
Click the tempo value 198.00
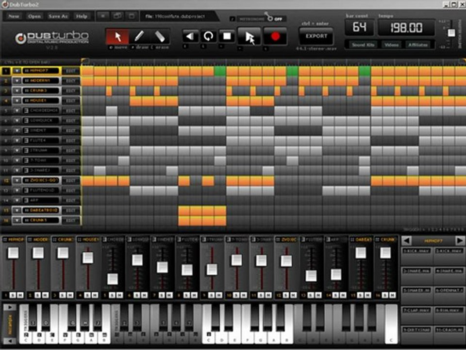point(406,28)
